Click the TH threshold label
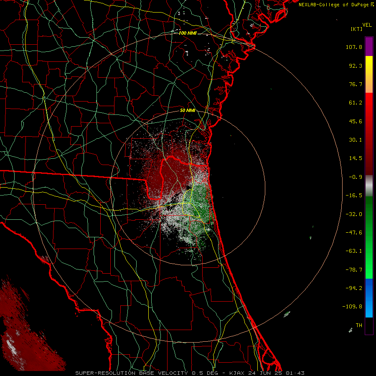The height and width of the screenshot is (376, 376). pyautogui.click(x=359, y=325)
